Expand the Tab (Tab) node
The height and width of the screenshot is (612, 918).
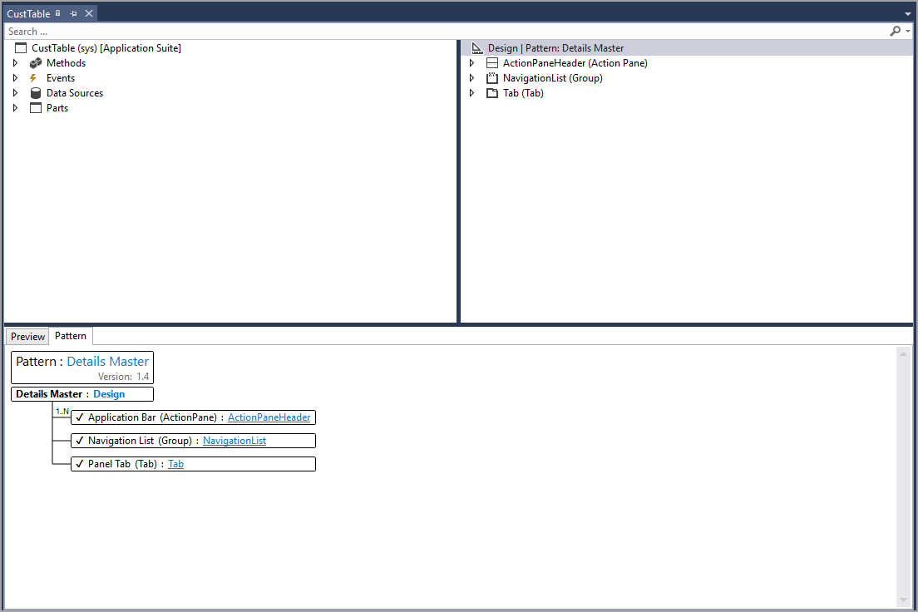pos(471,92)
